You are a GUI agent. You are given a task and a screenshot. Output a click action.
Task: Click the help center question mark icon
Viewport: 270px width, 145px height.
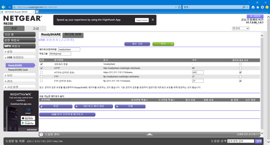point(41,135)
